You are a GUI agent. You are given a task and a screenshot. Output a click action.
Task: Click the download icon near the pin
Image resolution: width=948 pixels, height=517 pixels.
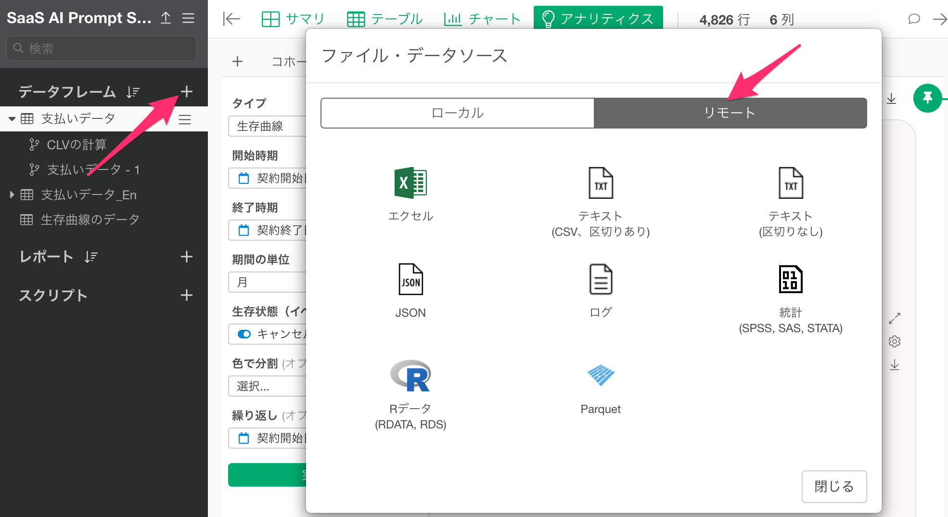pyautogui.click(x=891, y=99)
